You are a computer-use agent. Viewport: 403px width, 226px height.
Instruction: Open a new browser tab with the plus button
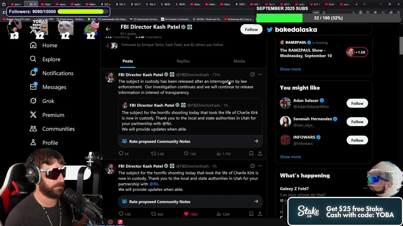pos(356,4)
